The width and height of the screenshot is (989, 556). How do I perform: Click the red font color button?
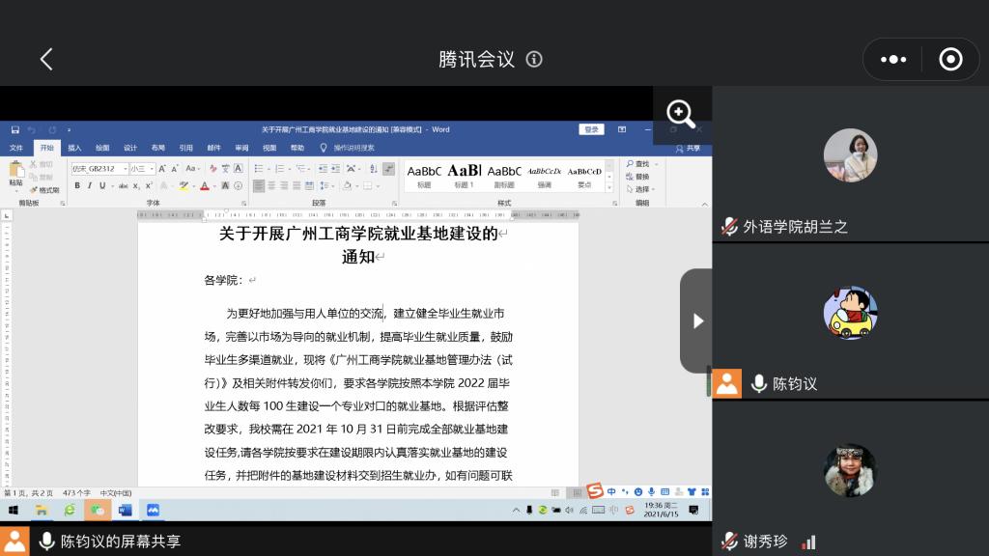click(205, 185)
